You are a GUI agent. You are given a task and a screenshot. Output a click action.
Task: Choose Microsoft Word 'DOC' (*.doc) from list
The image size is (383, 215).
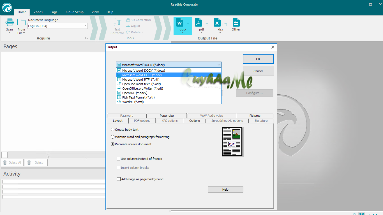pos(169,75)
